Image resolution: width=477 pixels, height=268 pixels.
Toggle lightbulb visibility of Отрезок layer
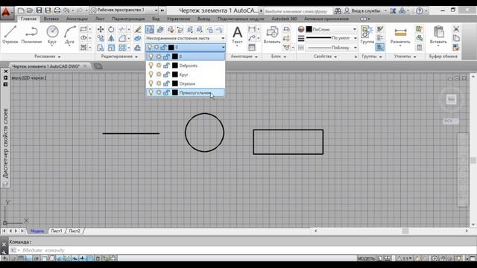[x=151, y=83]
